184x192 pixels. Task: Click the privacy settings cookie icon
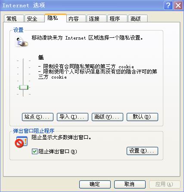(22, 42)
